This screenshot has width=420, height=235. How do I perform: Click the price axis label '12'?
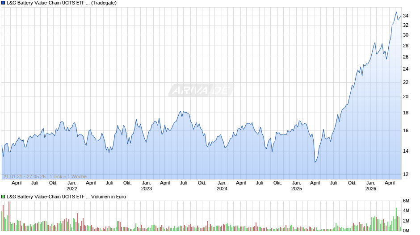406,174
